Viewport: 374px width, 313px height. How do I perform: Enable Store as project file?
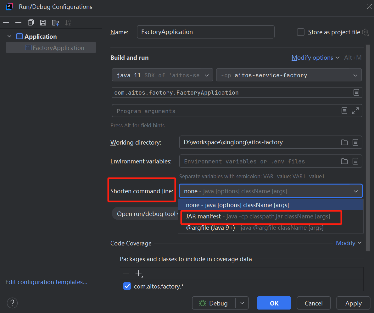pos(301,32)
